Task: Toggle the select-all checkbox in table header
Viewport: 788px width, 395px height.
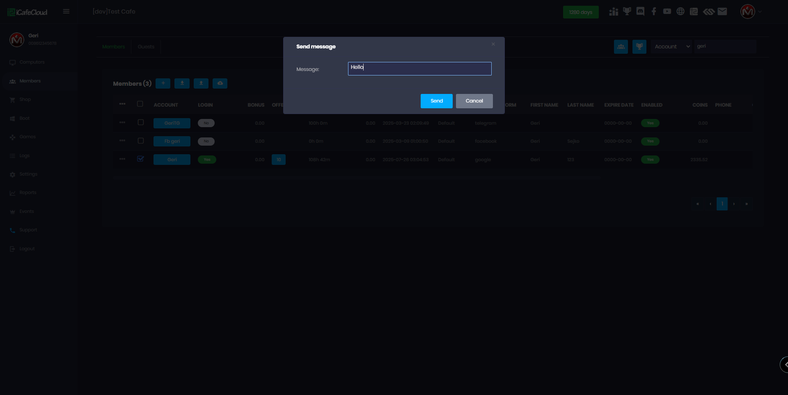Action: point(140,104)
